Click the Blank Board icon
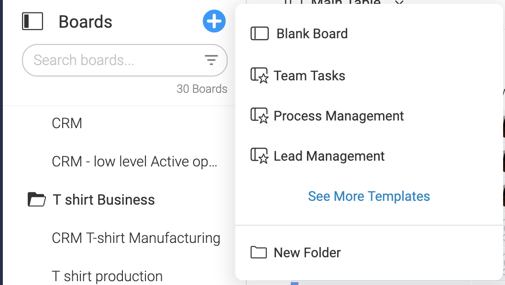This screenshot has width=505, height=285. tap(260, 33)
